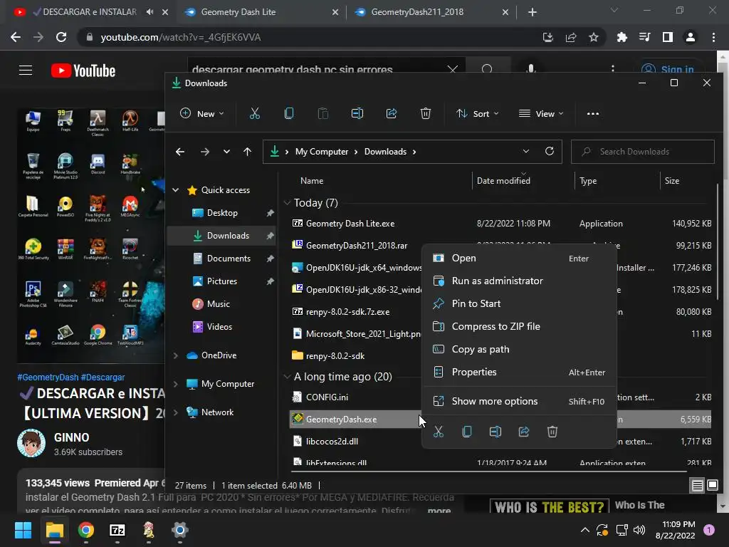Bookmark this page with star icon
729x547 pixels.
click(594, 37)
